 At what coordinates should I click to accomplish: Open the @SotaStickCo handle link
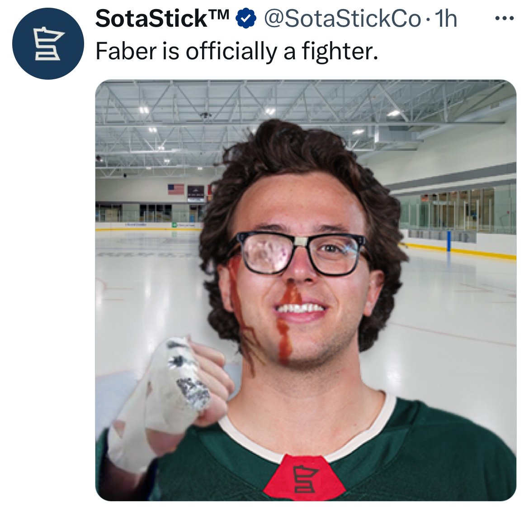pos(343,19)
